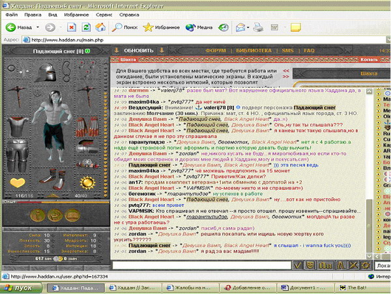Click chat scrollbar down arrow

pyautogui.click(x=369, y=256)
